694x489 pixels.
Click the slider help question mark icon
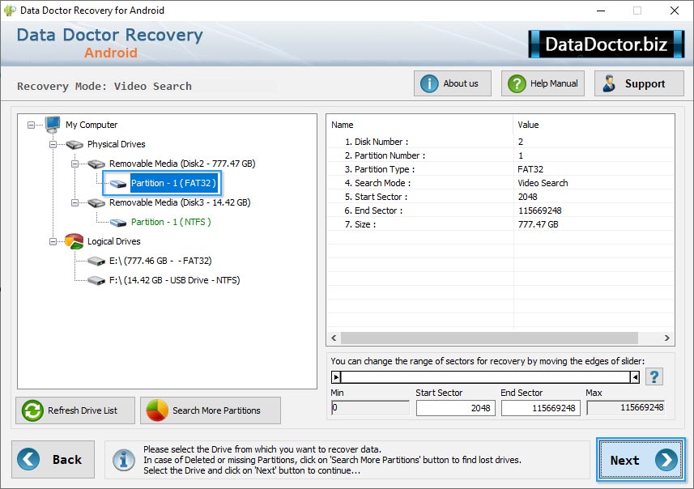tap(654, 377)
